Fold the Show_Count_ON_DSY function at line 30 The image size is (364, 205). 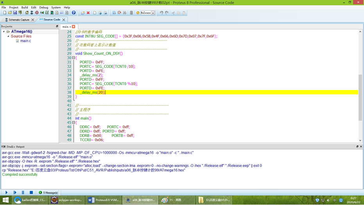click(x=74, y=58)
